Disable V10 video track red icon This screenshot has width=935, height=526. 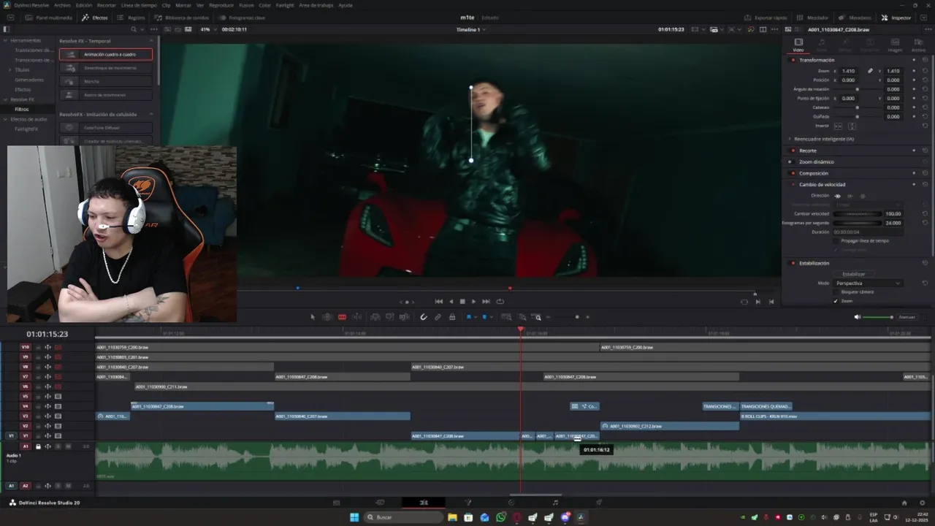tap(58, 347)
